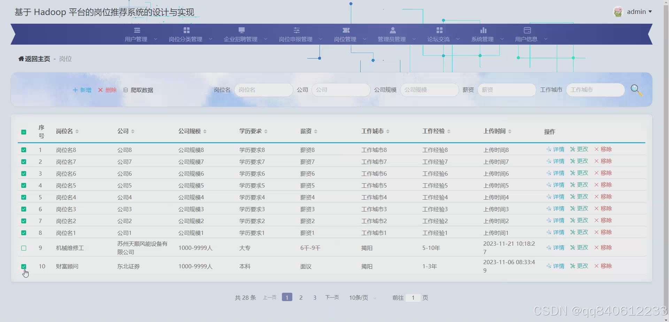Screen dimensions: 669x322
Task: Open the 论坛交流 menu label
Action: pyautogui.click(x=439, y=39)
